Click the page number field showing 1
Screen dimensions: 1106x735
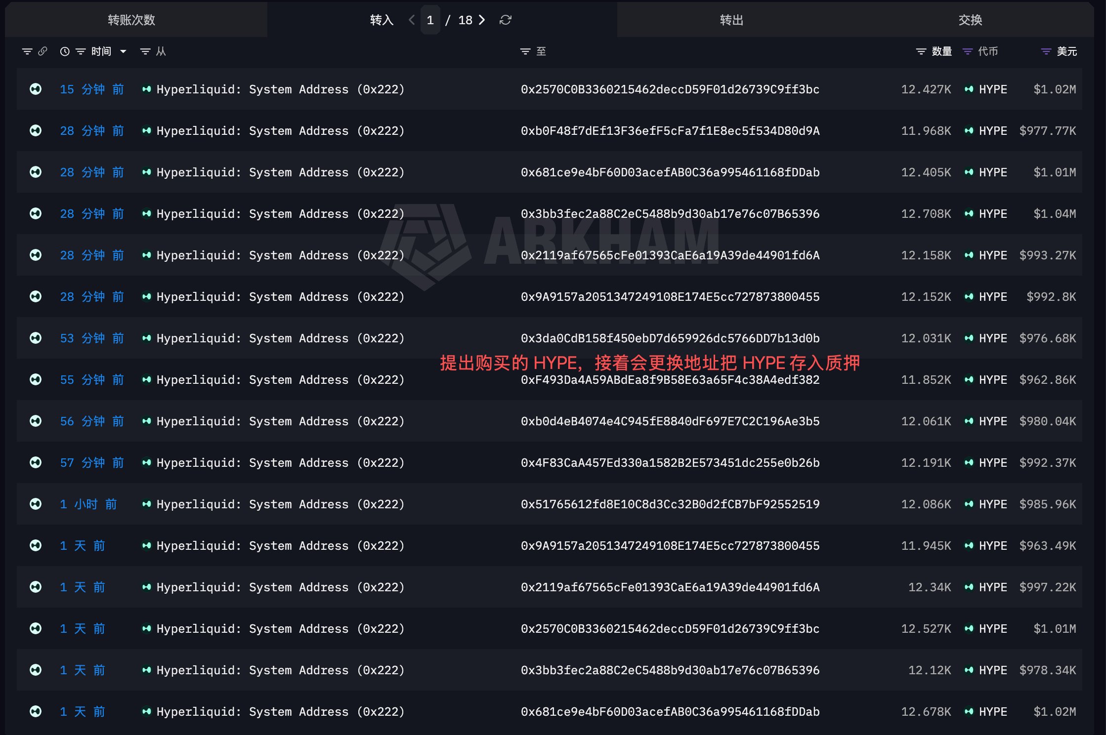(430, 20)
